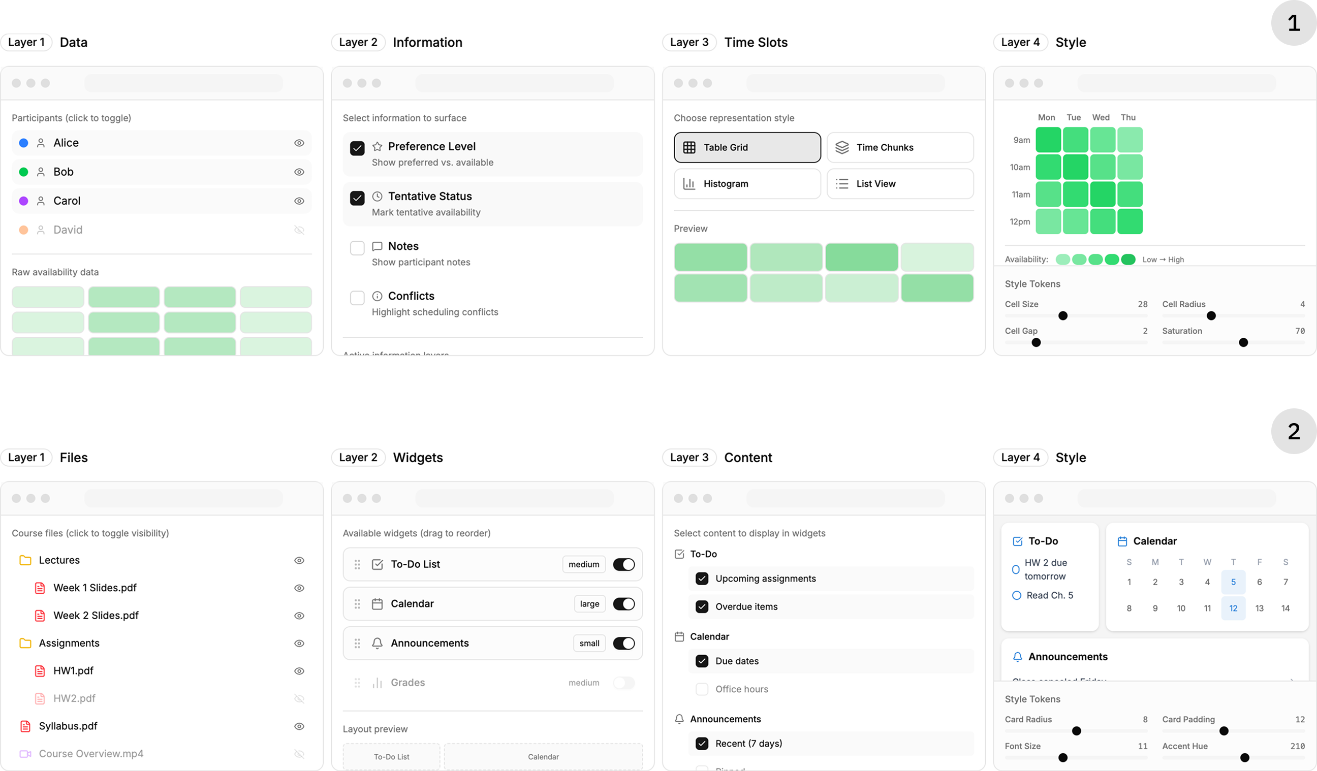Image resolution: width=1317 pixels, height=771 pixels.
Task: Click the Syllabus.pdf file icon
Action: point(25,726)
